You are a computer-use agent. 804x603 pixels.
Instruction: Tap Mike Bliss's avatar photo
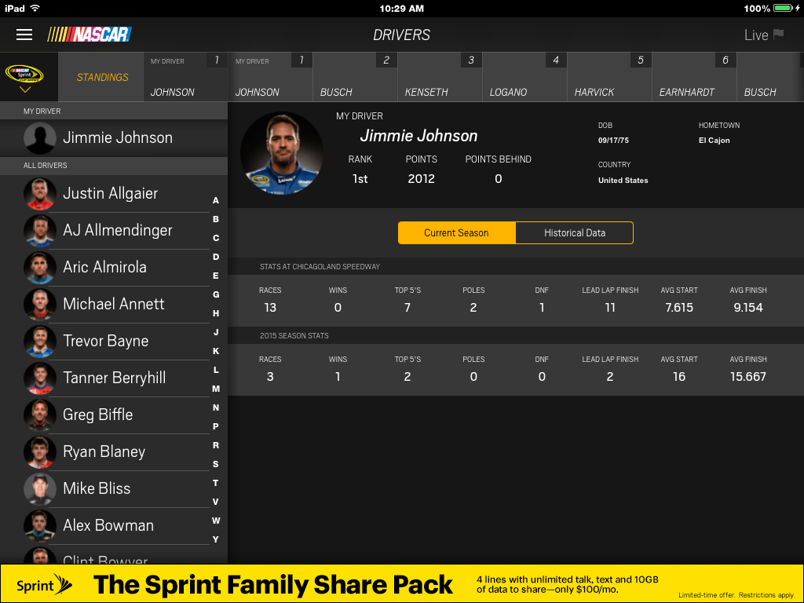pyautogui.click(x=40, y=489)
